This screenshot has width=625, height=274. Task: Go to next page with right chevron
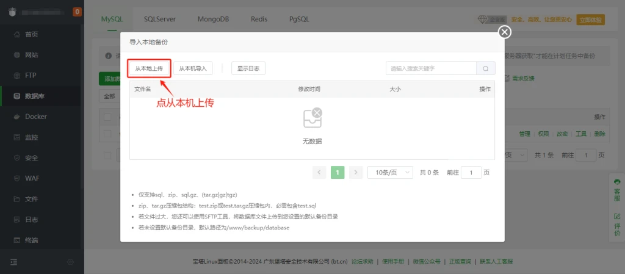click(x=356, y=173)
